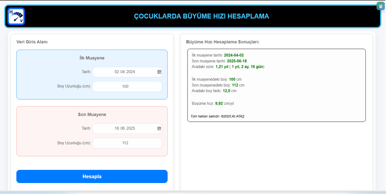Click the speedometer emblem on the black banner

point(16,15)
